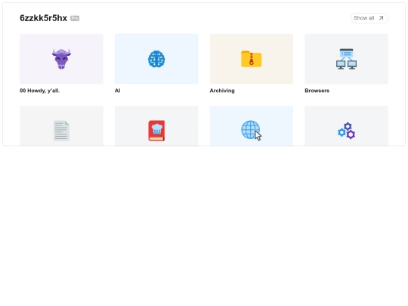
Task: Click the "Browsers" collection label
Action: pyautogui.click(x=317, y=91)
